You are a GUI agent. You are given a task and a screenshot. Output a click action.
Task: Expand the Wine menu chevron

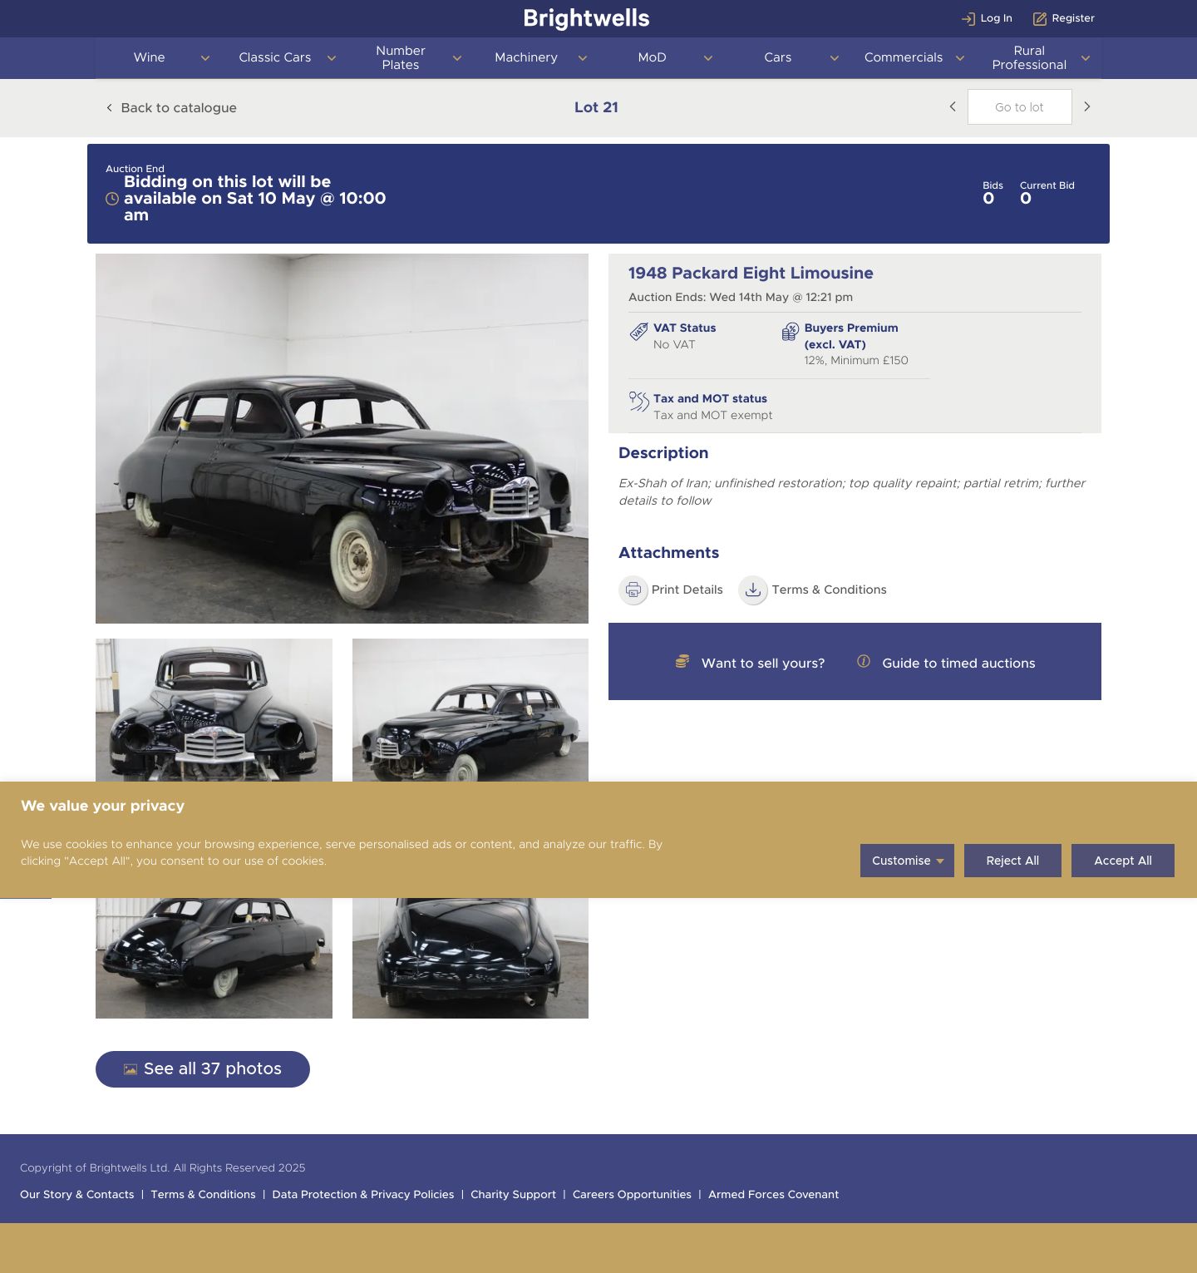pyautogui.click(x=205, y=58)
